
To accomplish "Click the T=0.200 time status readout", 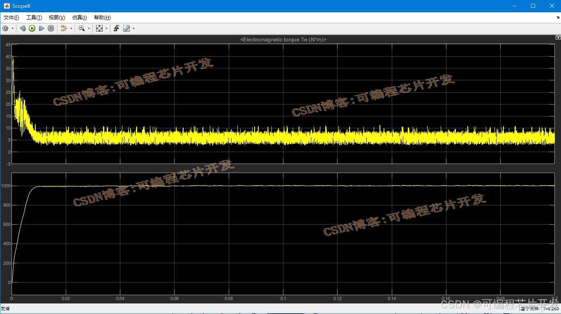I will coord(550,309).
